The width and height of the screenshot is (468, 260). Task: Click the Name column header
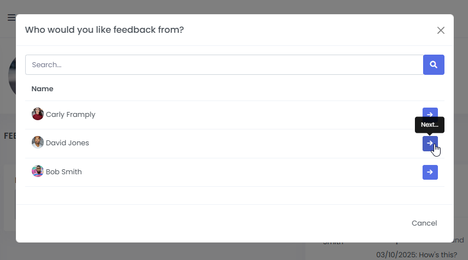(x=42, y=88)
